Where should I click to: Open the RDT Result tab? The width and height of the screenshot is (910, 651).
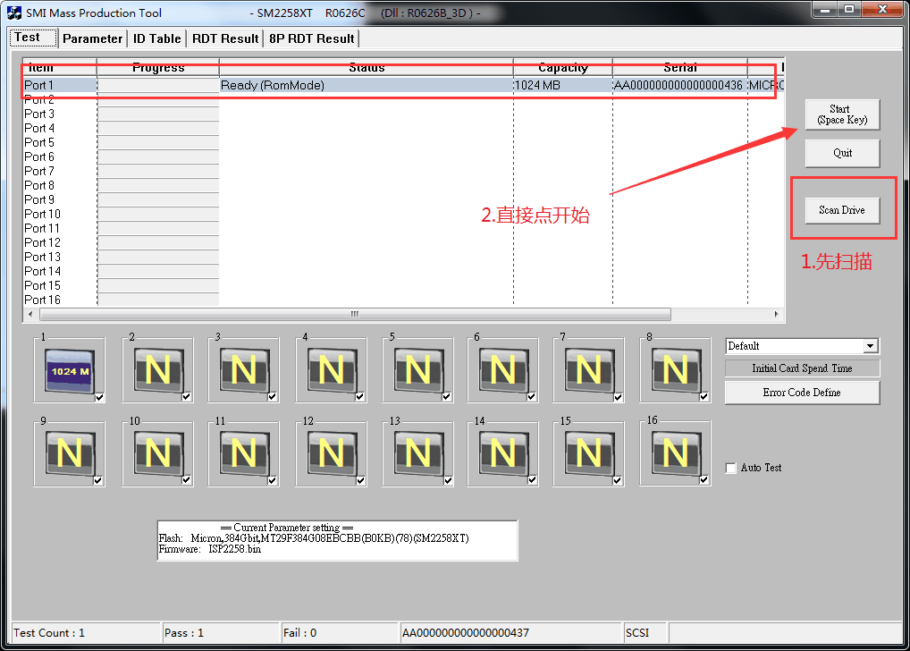pos(225,38)
